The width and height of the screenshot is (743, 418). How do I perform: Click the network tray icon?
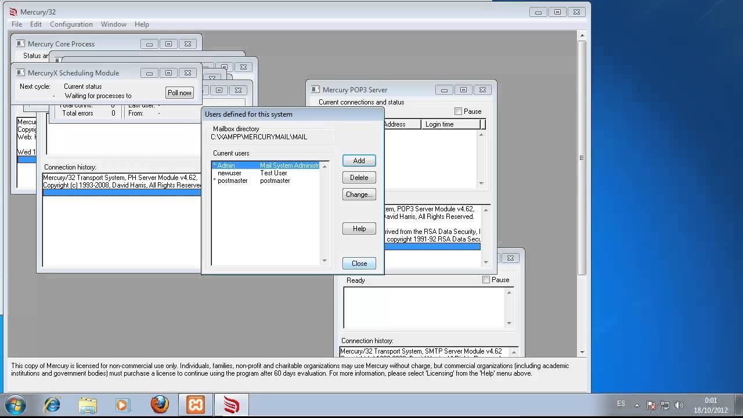click(665, 405)
